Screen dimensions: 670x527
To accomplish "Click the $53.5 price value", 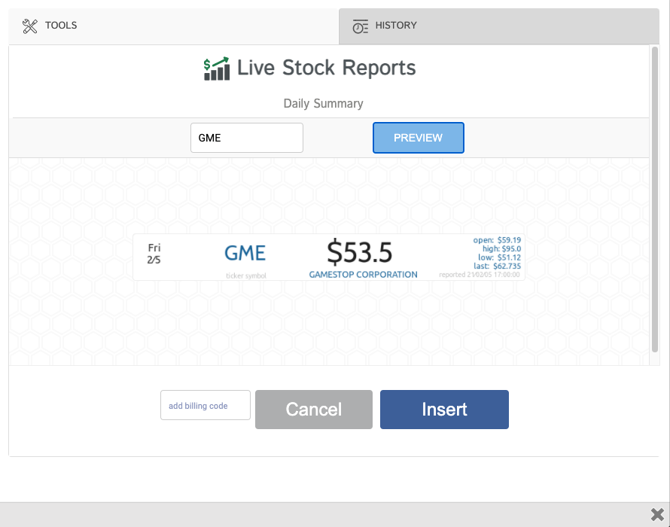I will pos(359,252).
